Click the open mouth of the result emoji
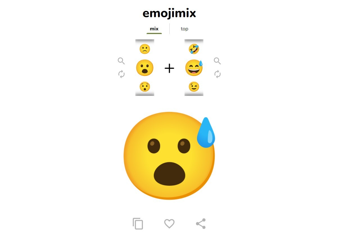The image size is (348, 235). click(x=170, y=174)
